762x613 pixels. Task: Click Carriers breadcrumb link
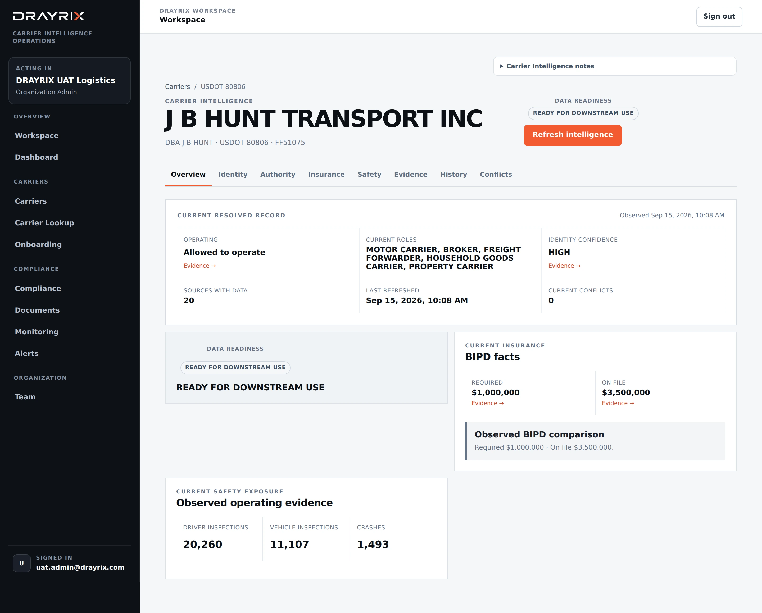coord(178,87)
